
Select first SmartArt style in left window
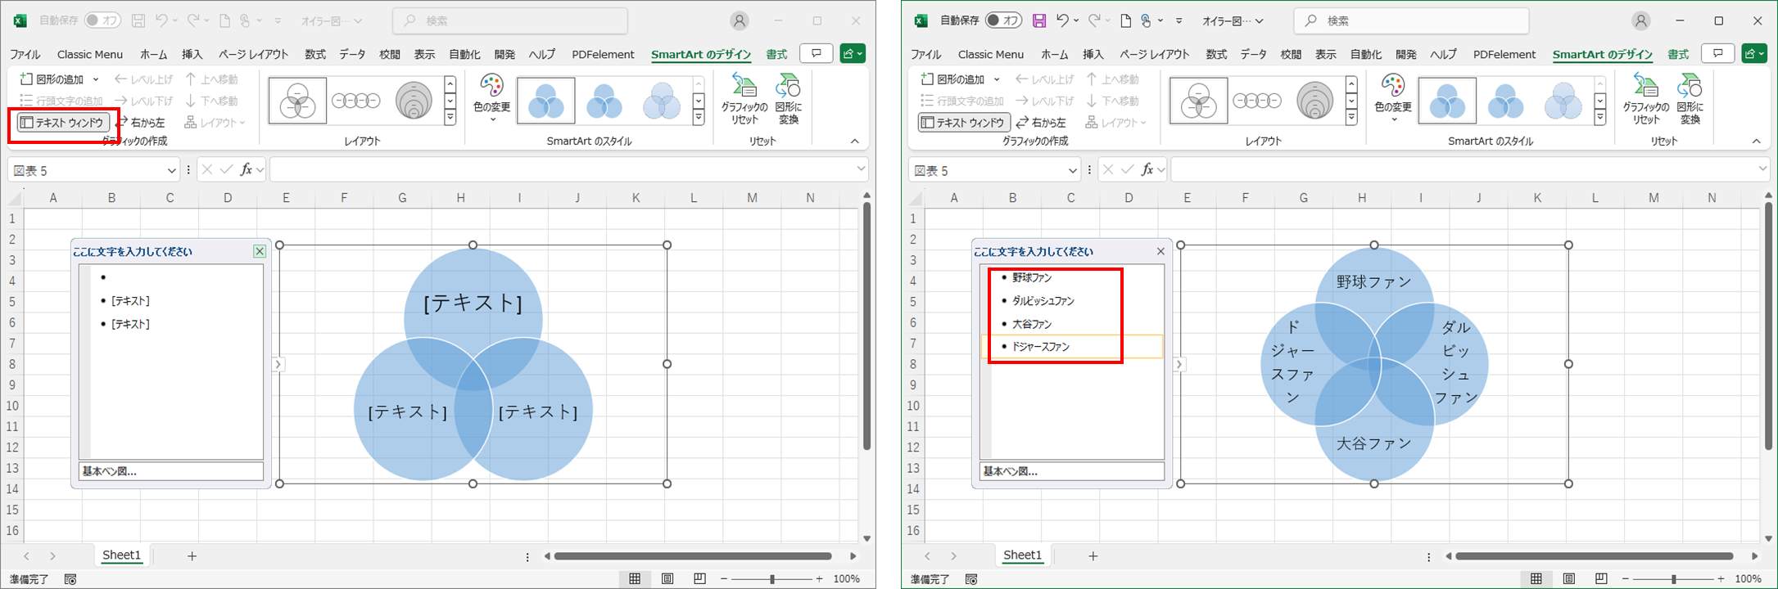[x=546, y=101]
